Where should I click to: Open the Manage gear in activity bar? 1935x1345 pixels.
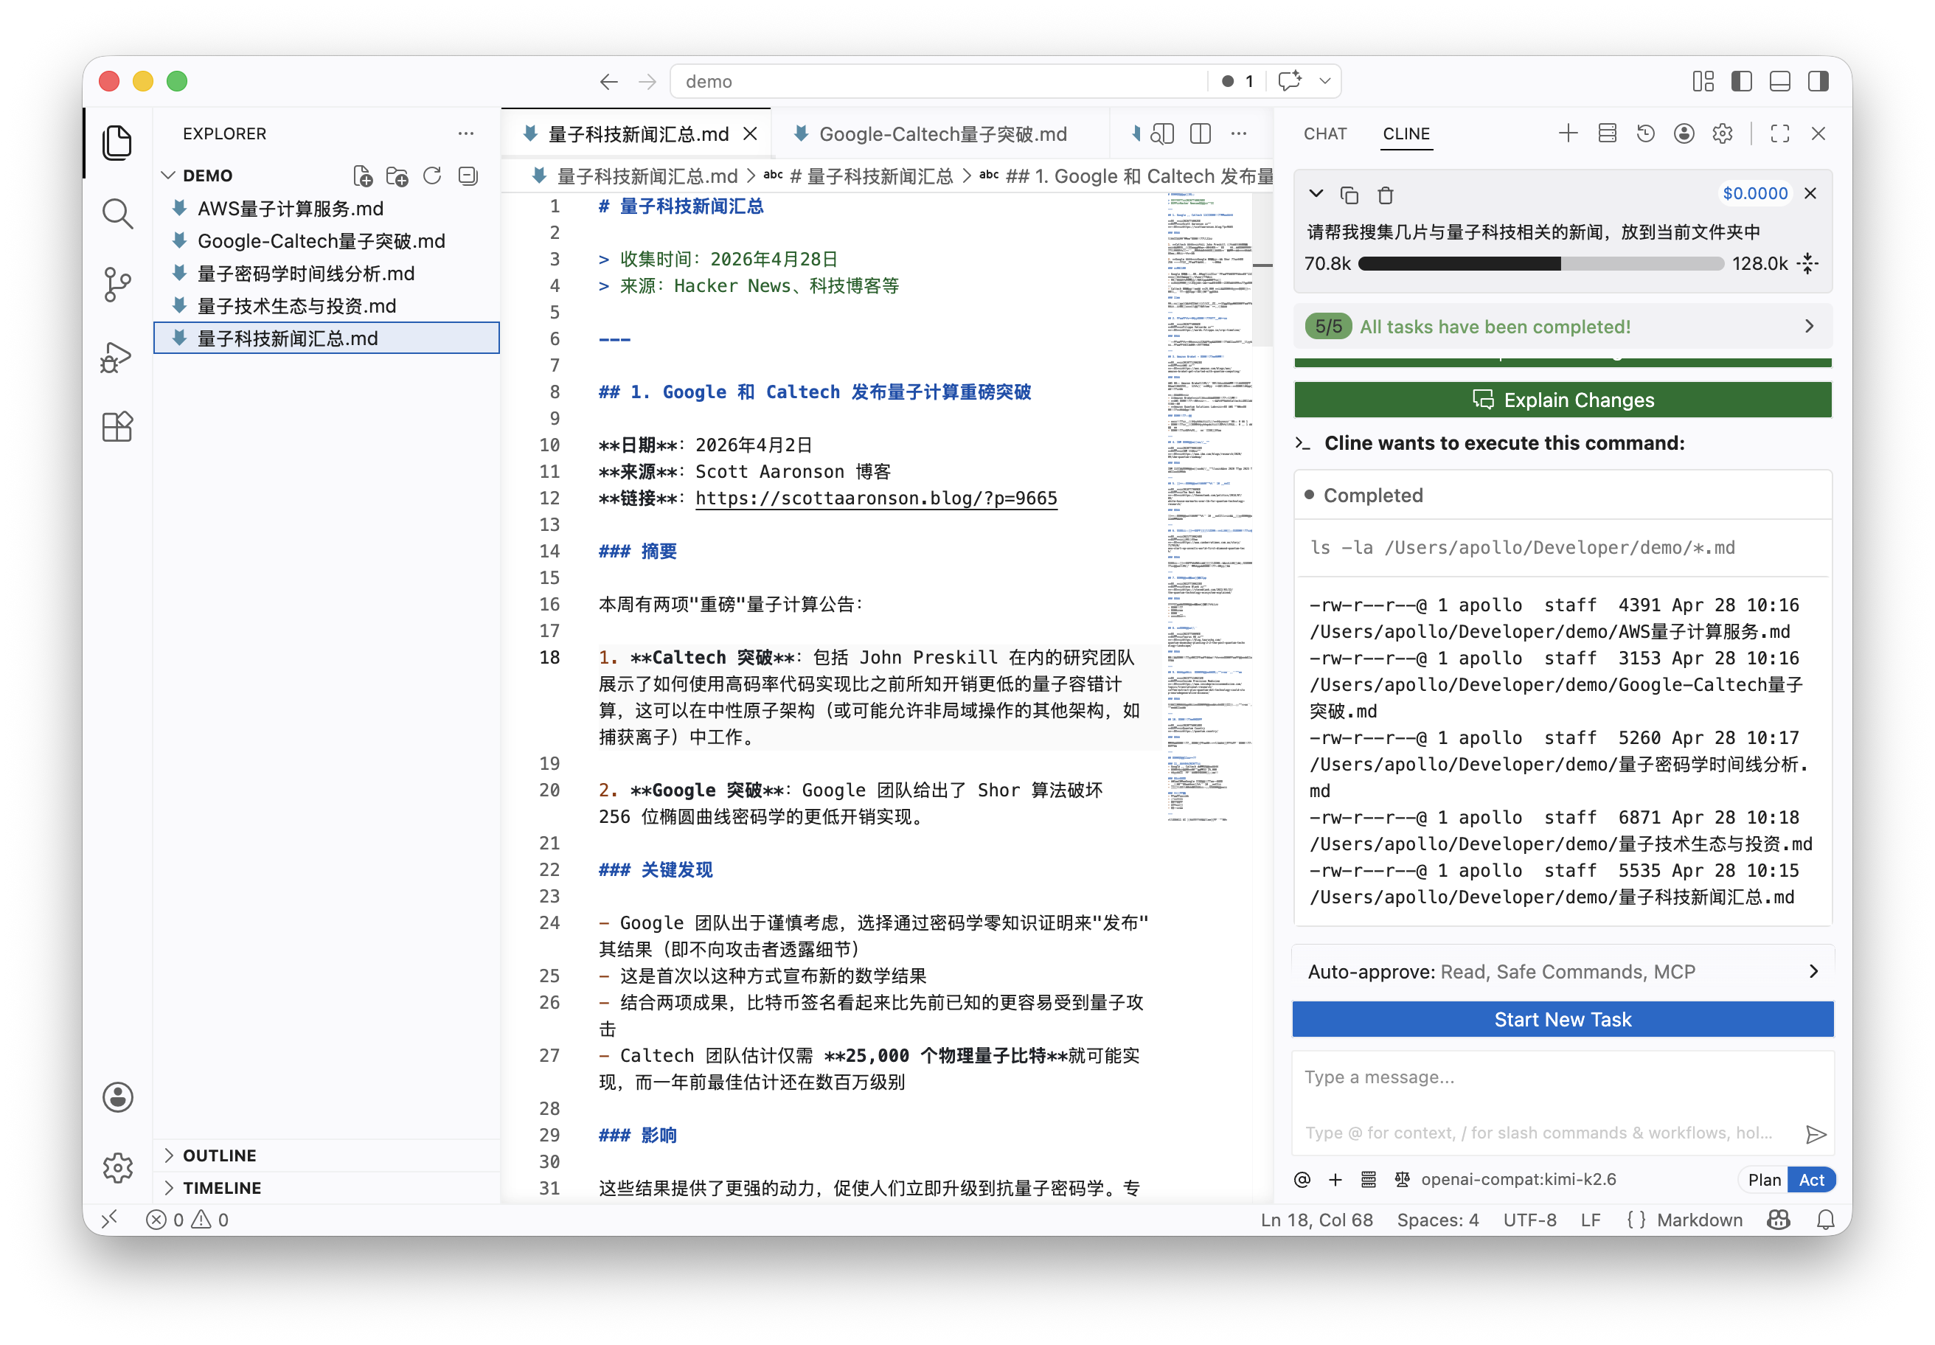coord(117,1168)
